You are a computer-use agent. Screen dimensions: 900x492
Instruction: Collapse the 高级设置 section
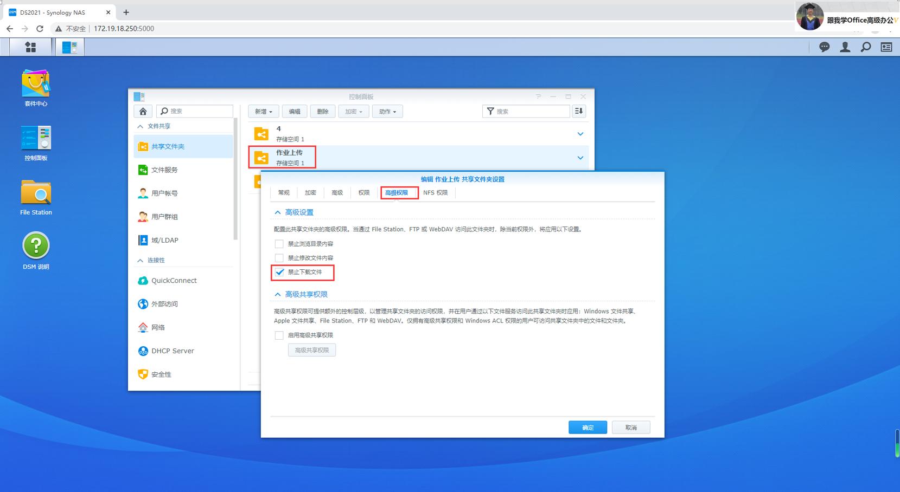click(278, 212)
